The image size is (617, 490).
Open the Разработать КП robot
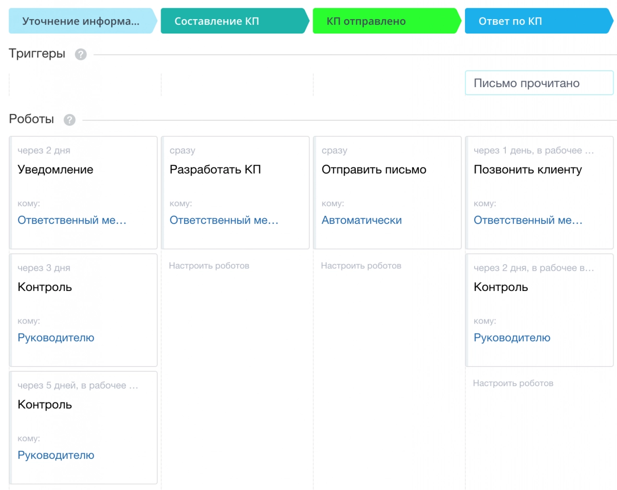215,169
